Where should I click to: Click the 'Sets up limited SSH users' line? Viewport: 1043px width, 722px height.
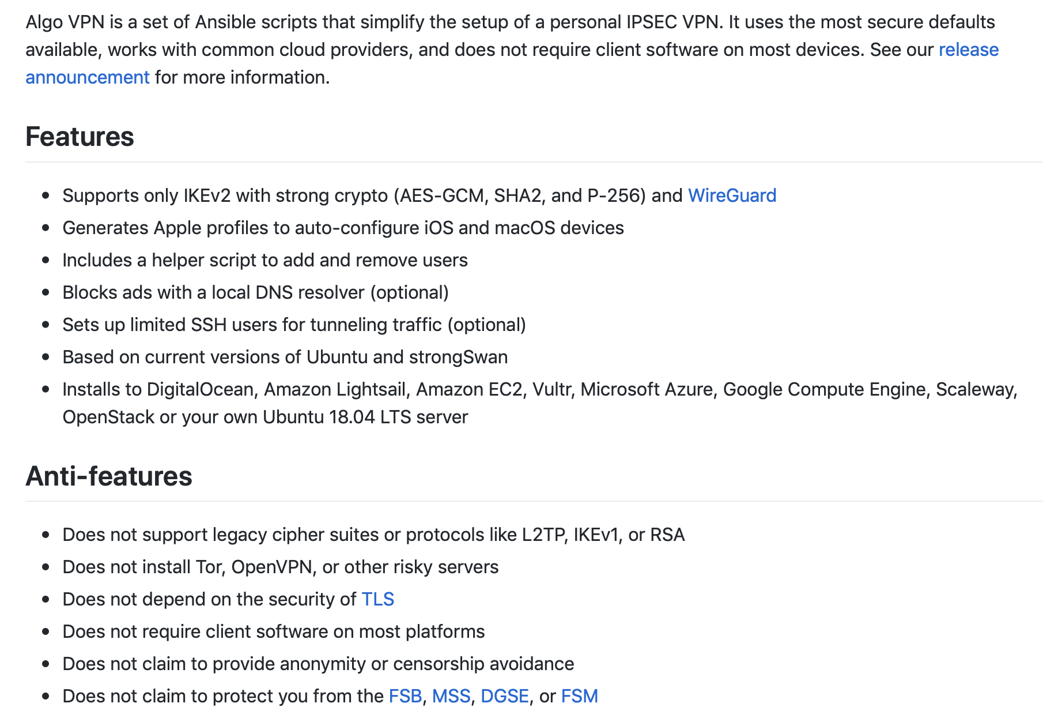294,325
